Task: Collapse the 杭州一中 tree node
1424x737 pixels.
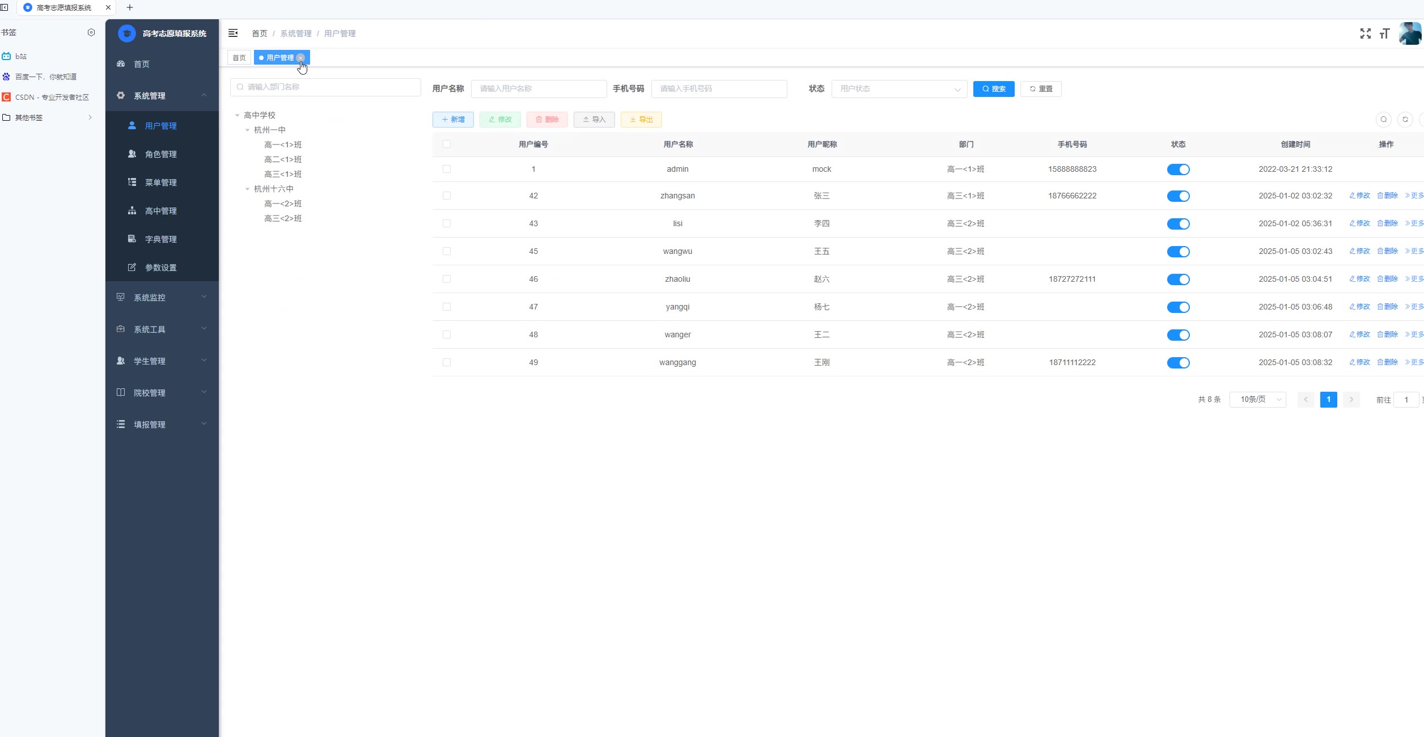Action: click(x=248, y=130)
